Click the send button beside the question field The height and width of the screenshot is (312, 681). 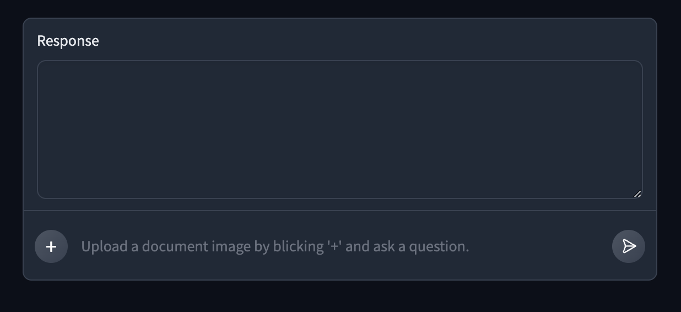(629, 246)
